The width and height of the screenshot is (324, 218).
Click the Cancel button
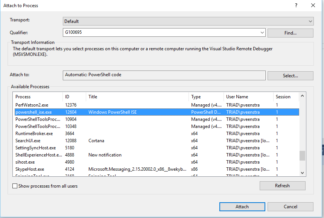(x=290, y=207)
